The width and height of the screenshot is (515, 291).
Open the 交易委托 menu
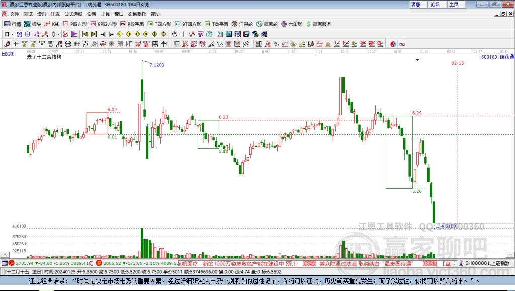tap(137, 14)
